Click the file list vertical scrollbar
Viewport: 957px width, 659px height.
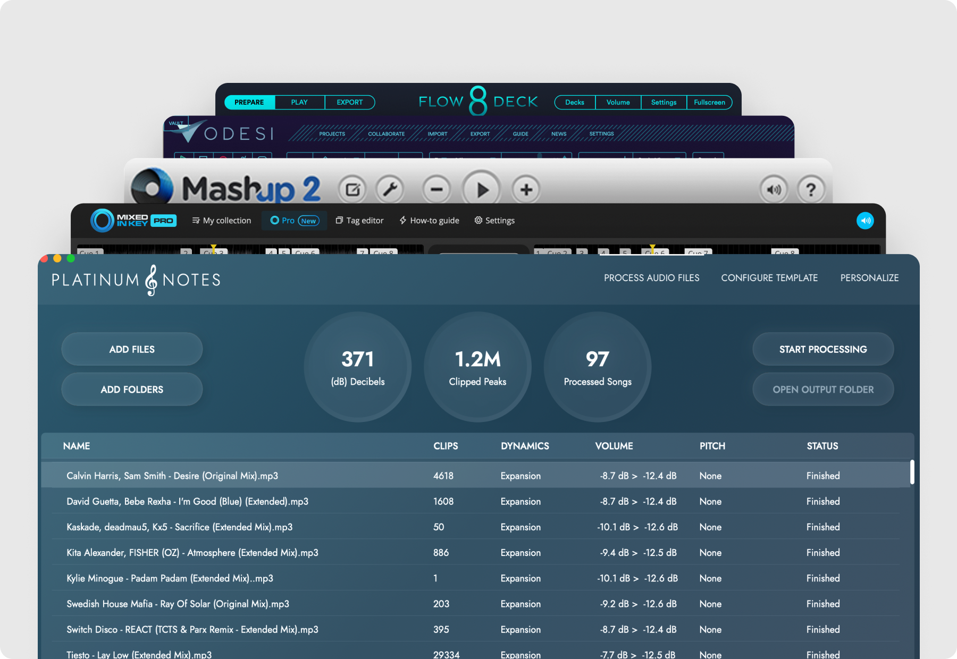912,472
